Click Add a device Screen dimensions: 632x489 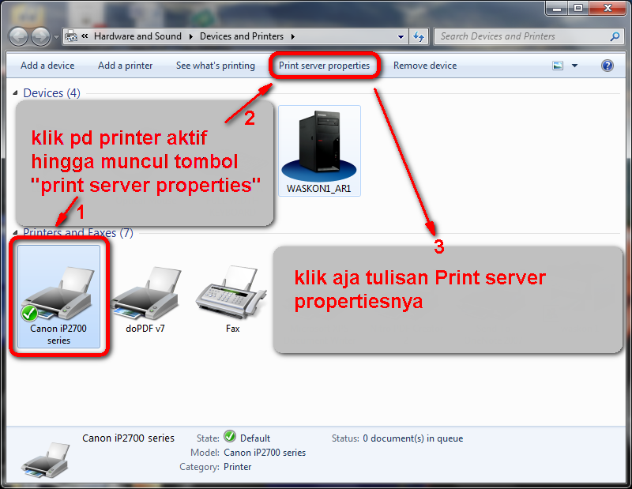47,66
